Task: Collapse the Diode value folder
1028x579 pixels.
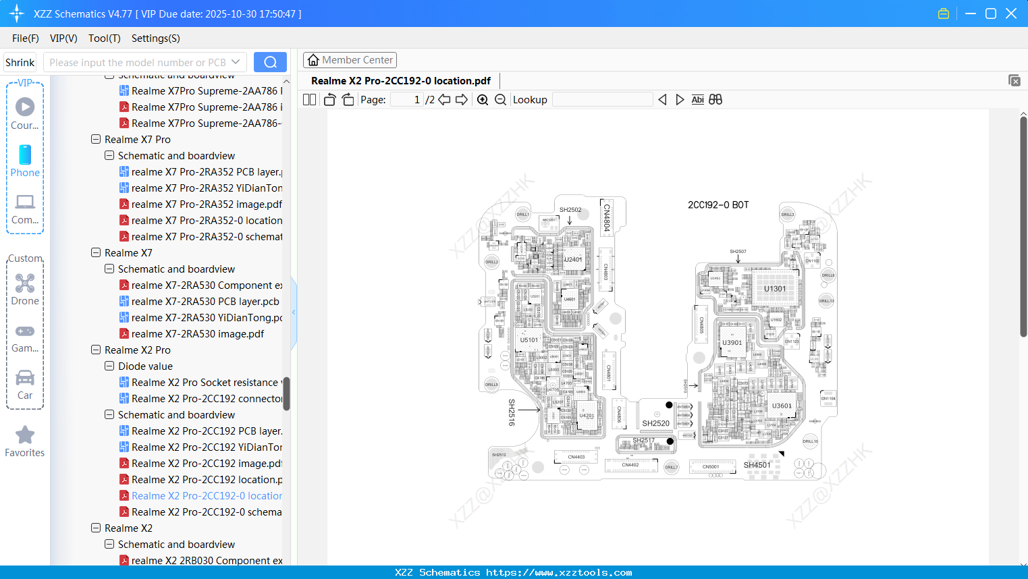Action: (109, 366)
